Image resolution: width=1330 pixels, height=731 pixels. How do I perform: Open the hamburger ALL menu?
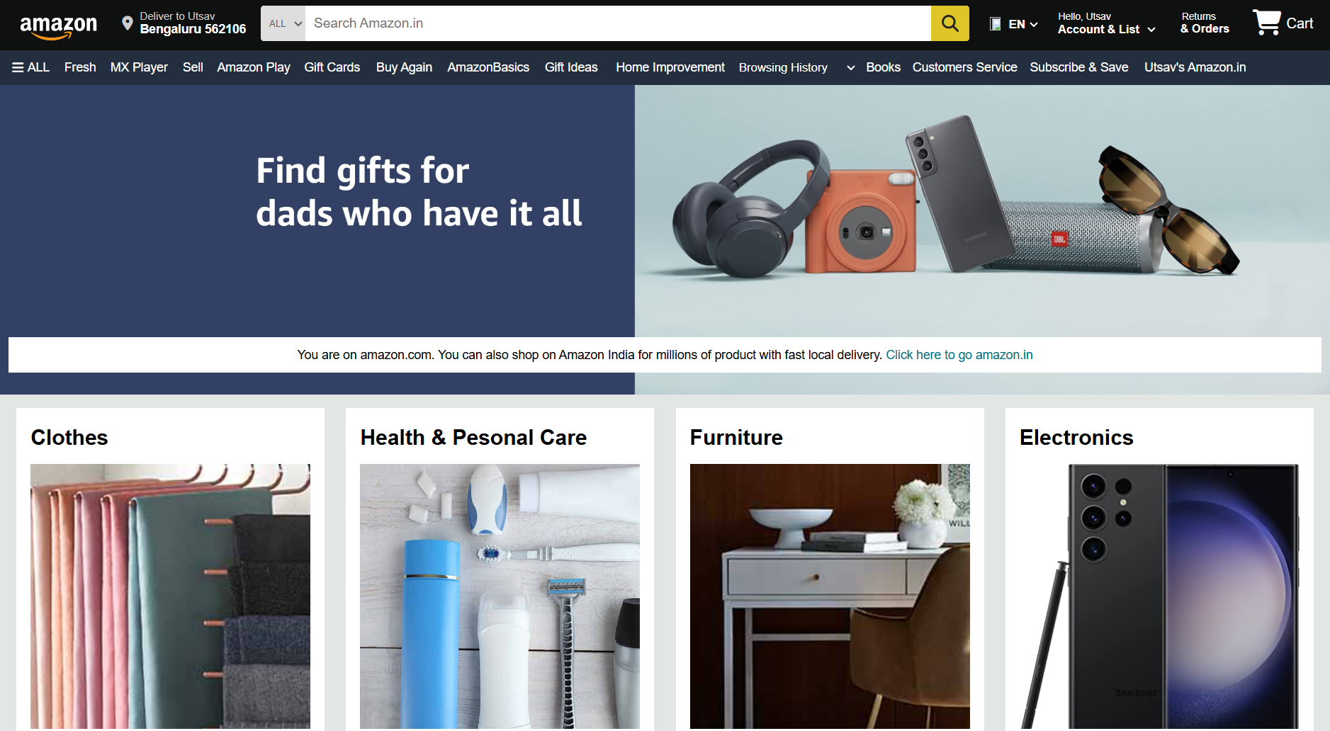pyautogui.click(x=30, y=67)
